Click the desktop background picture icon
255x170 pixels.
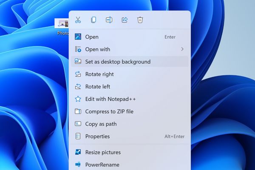[x=78, y=61]
